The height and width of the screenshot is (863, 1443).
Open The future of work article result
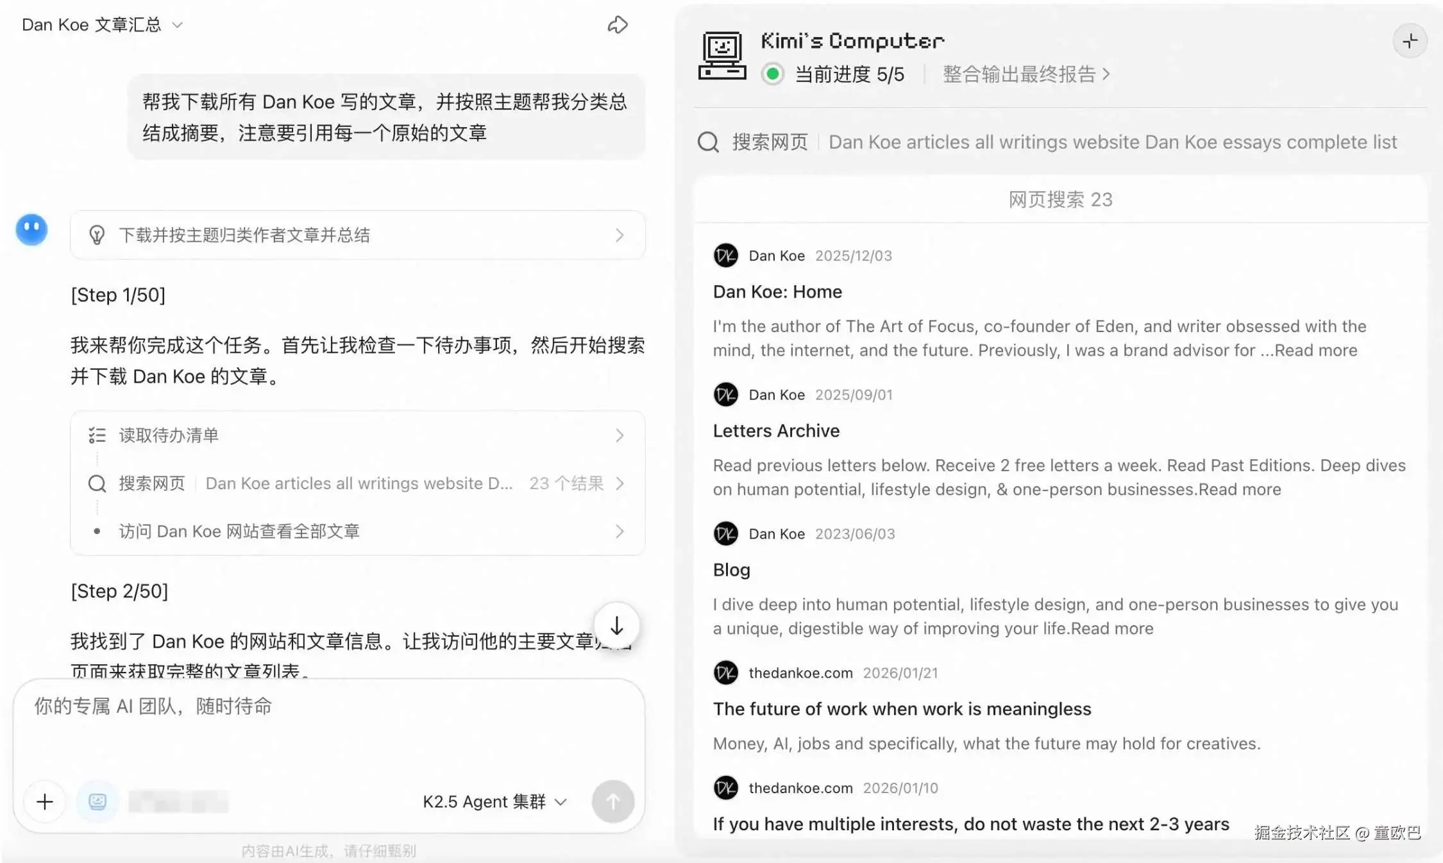tap(902, 709)
